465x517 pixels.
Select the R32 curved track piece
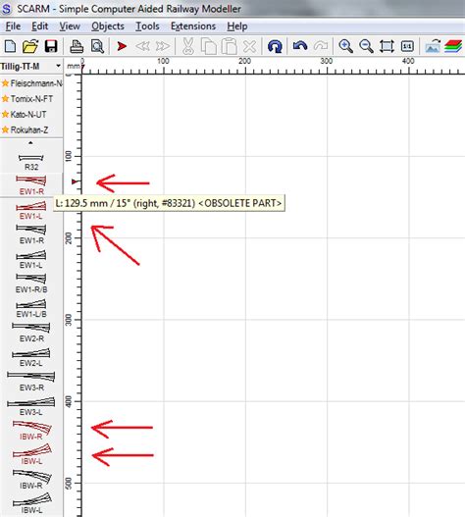31,162
